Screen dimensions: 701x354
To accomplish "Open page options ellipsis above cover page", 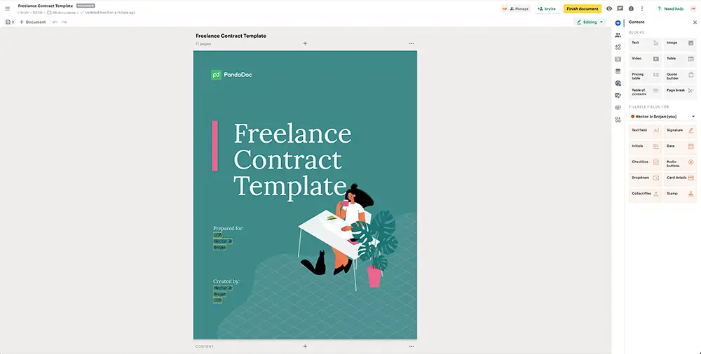I will [411, 43].
